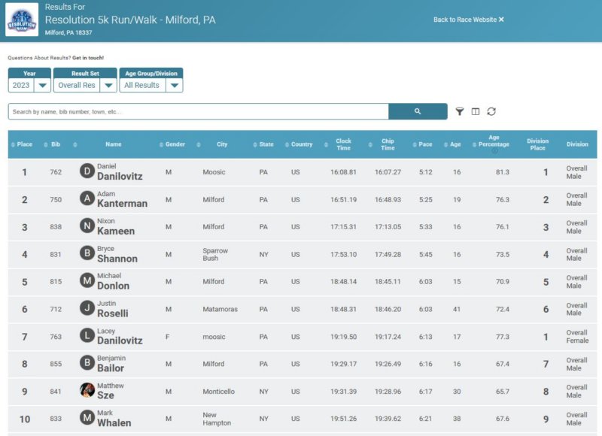602x436 pixels.
Task: Click Back to Race Website link
Action: point(468,20)
